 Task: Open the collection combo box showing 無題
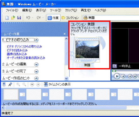pyautogui.click(x=111, y=18)
